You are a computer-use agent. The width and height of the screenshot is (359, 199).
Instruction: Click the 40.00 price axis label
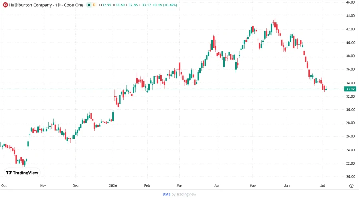[x=351, y=43]
